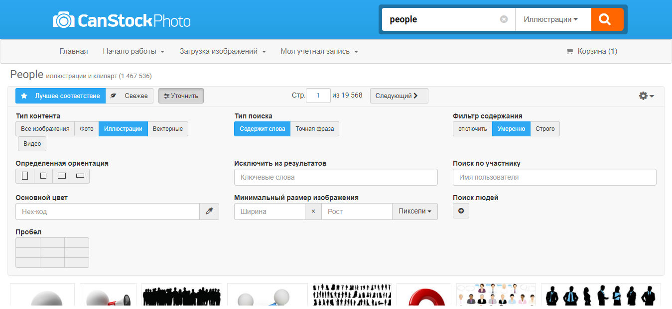The height and width of the screenshot is (309, 672).
Task: Select square orientation icon
Action: pos(43,176)
